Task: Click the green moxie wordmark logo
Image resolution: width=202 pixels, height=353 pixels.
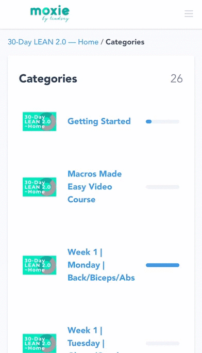Action: click(50, 11)
